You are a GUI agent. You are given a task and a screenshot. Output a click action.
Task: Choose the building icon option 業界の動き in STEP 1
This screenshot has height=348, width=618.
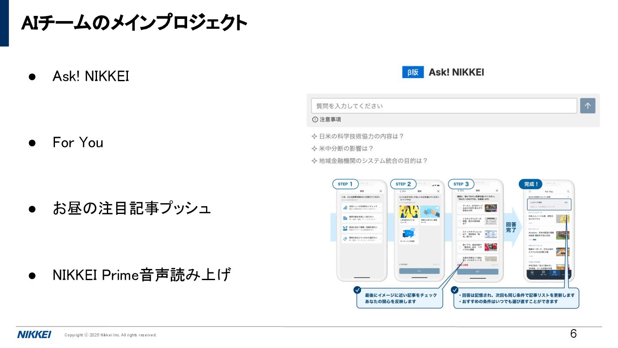pyautogui.click(x=361, y=218)
